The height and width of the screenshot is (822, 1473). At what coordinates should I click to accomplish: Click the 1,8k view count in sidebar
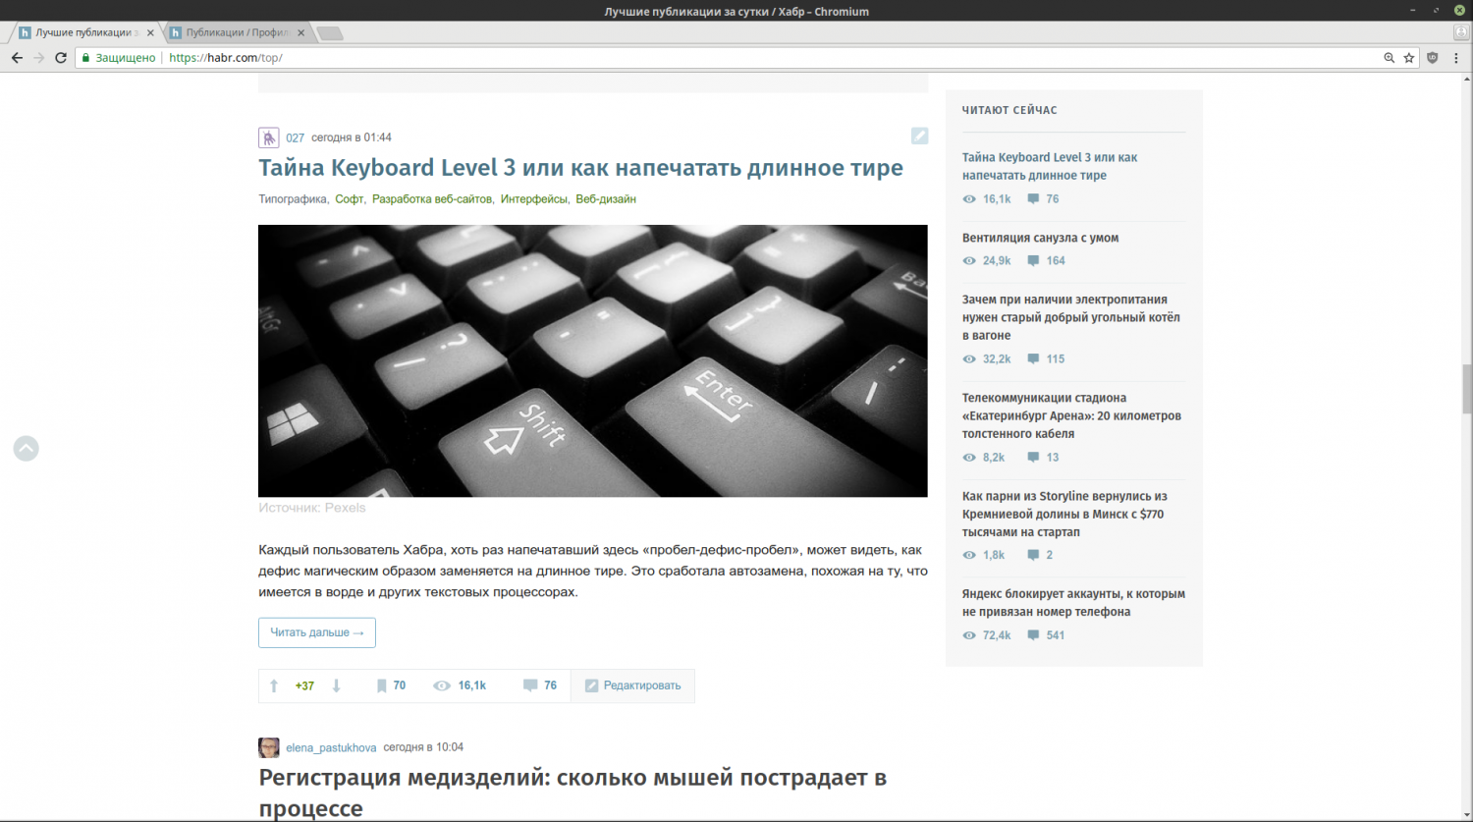pyautogui.click(x=994, y=555)
